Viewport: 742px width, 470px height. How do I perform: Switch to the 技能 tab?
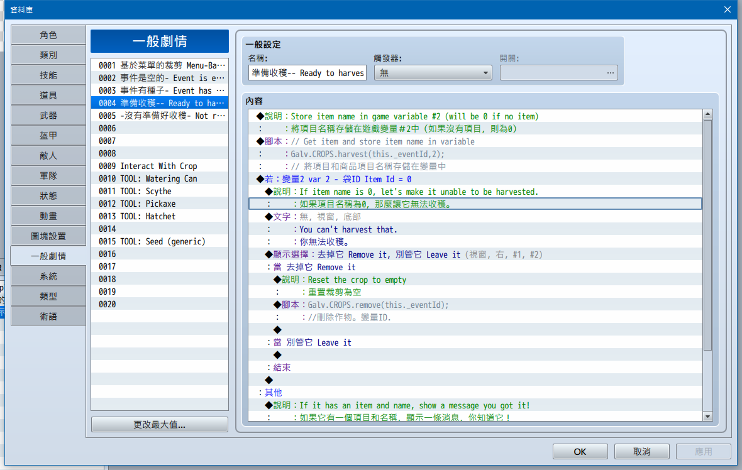click(x=48, y=75)
